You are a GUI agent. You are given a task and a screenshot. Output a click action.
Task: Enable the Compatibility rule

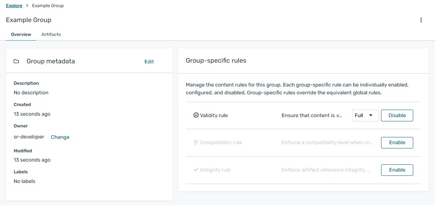(397, 142)
